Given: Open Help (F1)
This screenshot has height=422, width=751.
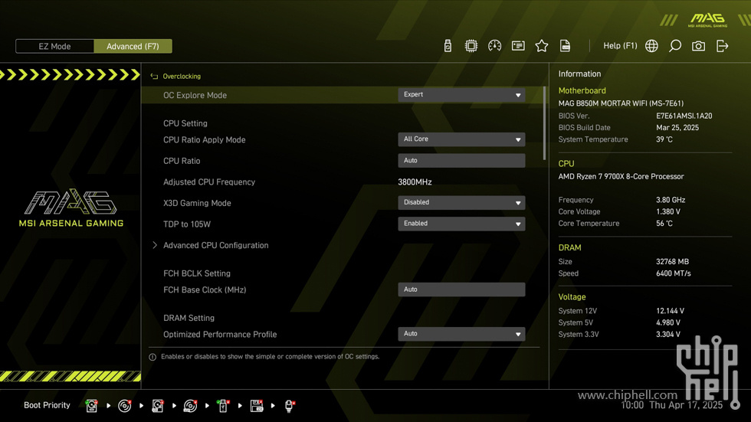Looking at the screenshot, I should click(x=620, y=45).
